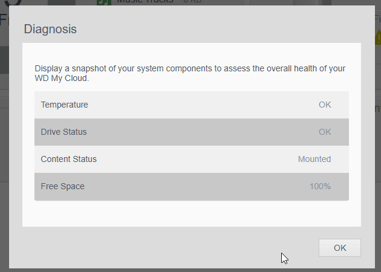
Task: Click the Diagnosis dialog title
Action: tap(50, 29)
